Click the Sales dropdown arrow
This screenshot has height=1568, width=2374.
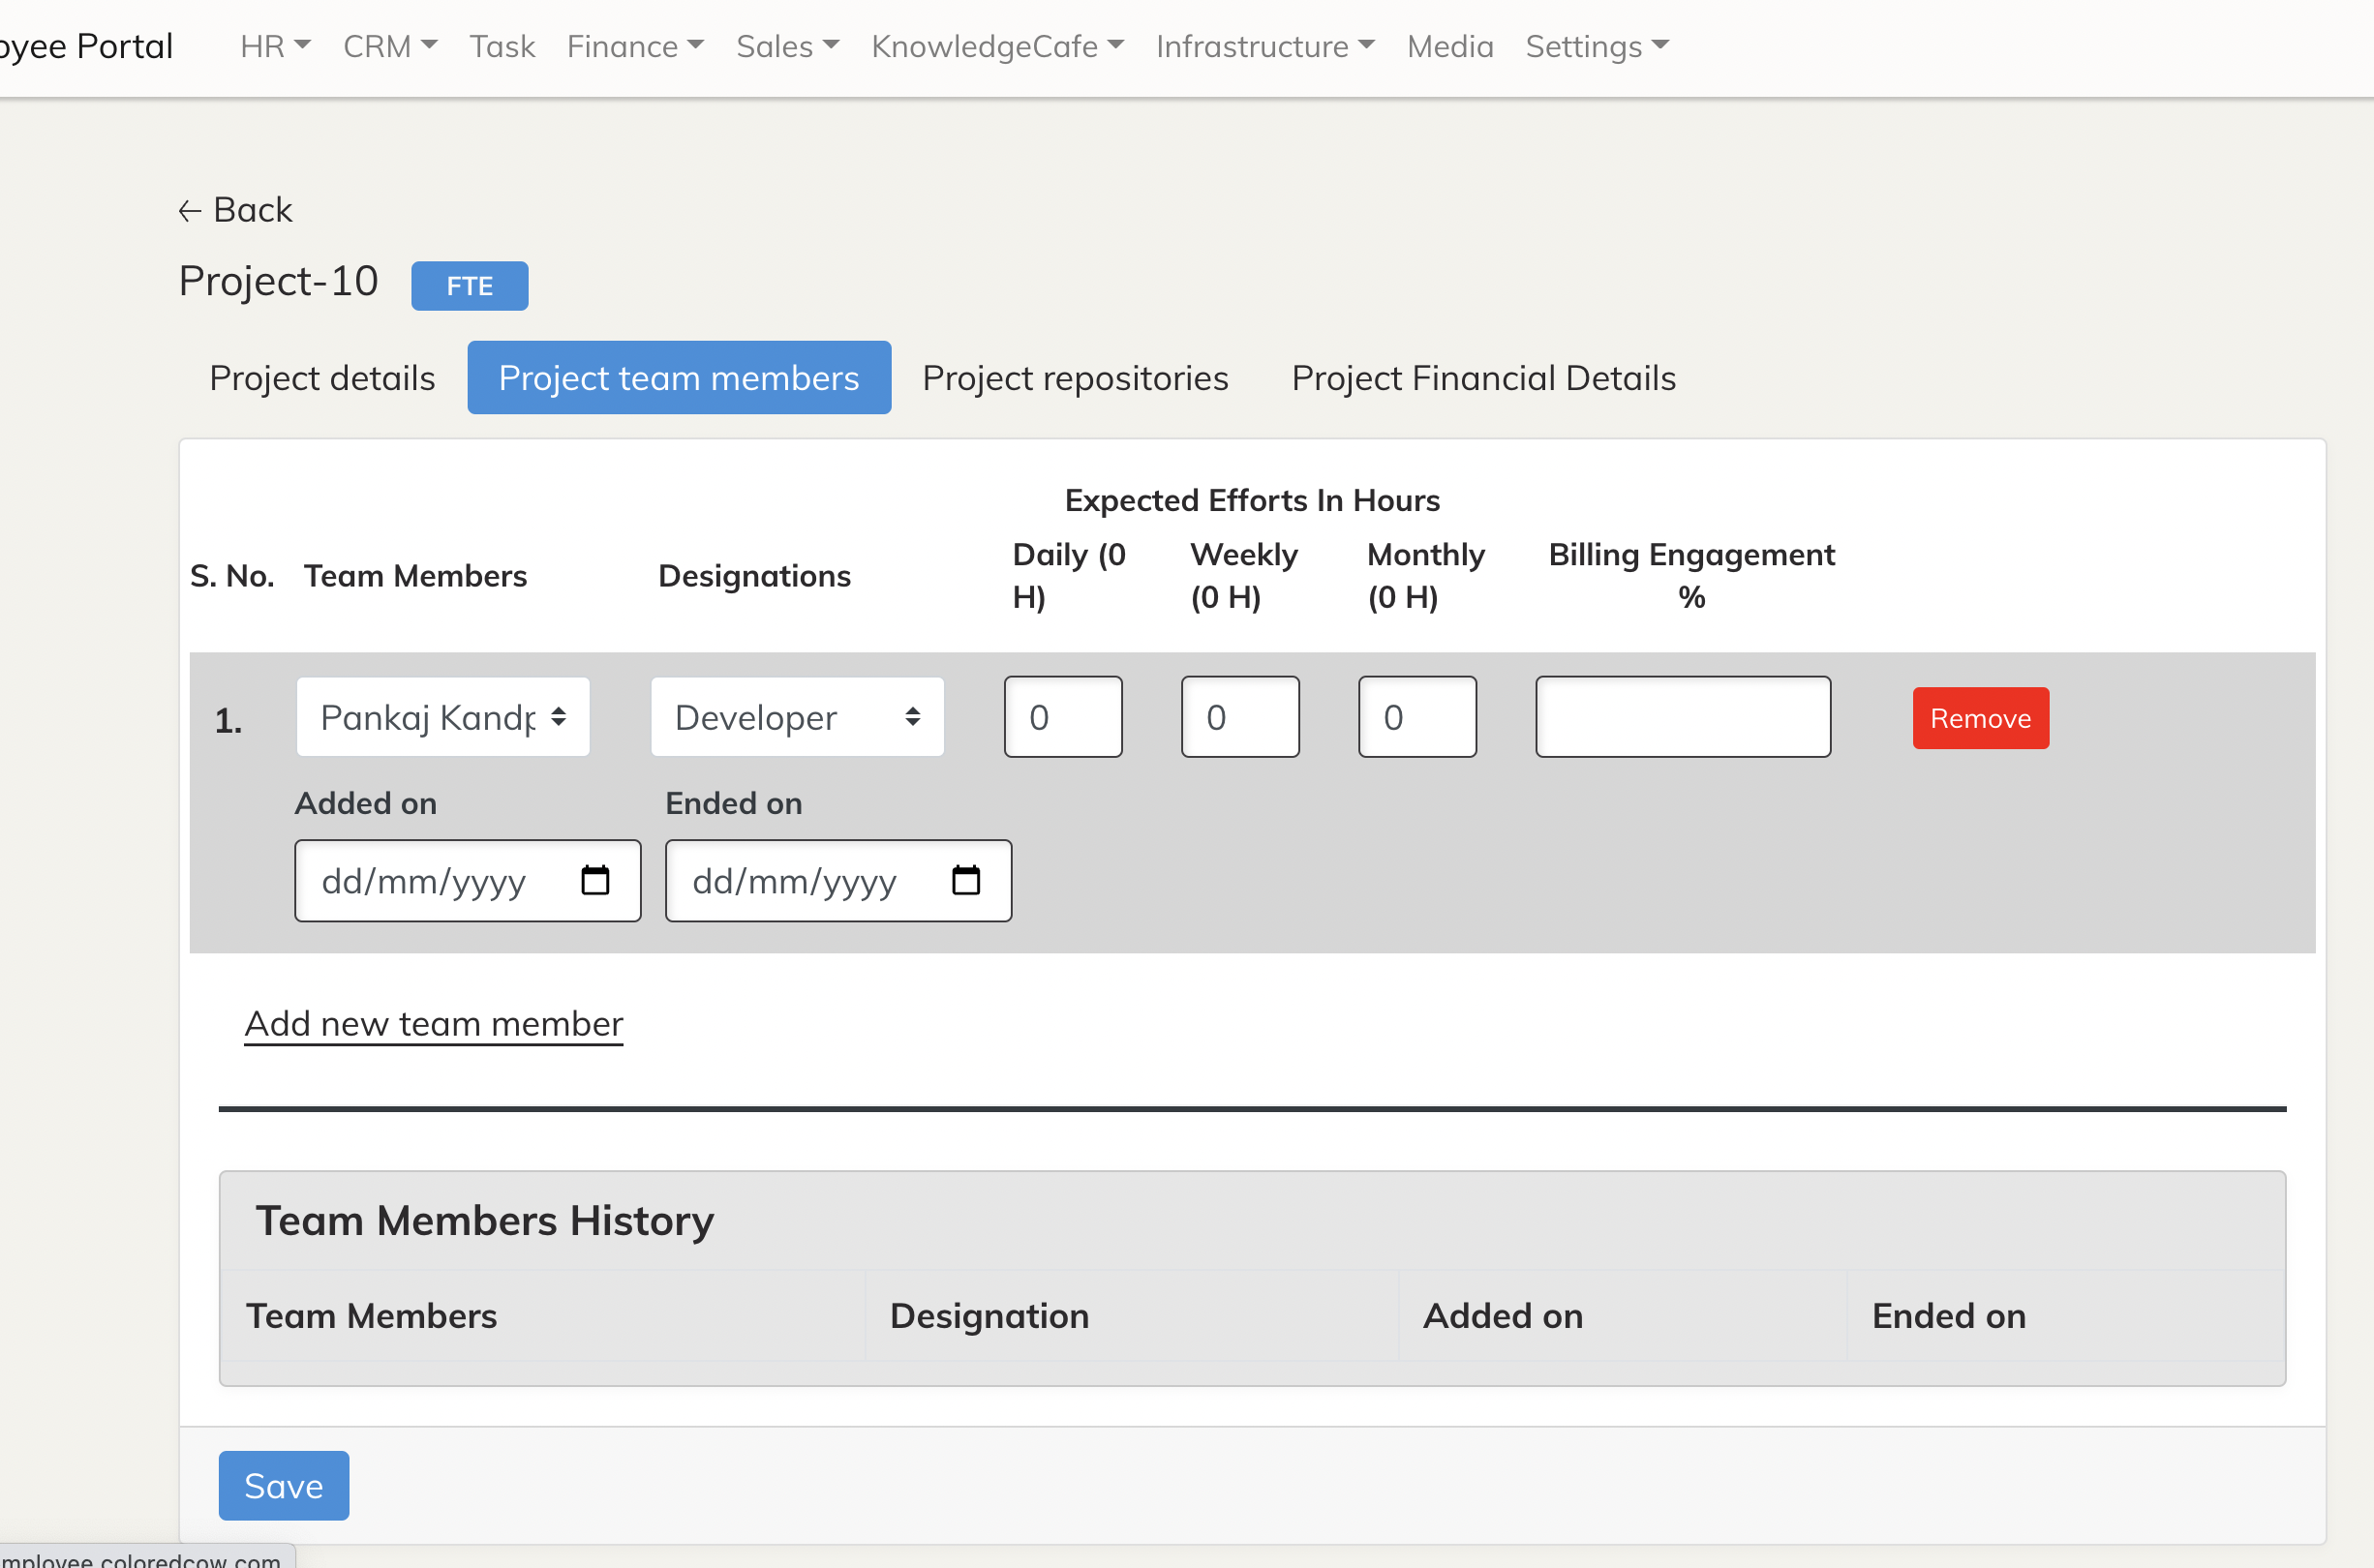[x=831, y=45]
